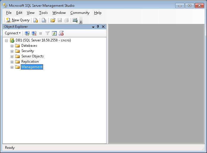207x153 pixels.
Task: Expand the Server Objects folder
Action: pos(12,57)
